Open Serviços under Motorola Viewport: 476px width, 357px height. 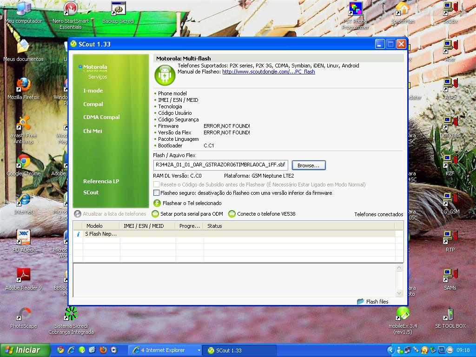click(x=98, y=77)
